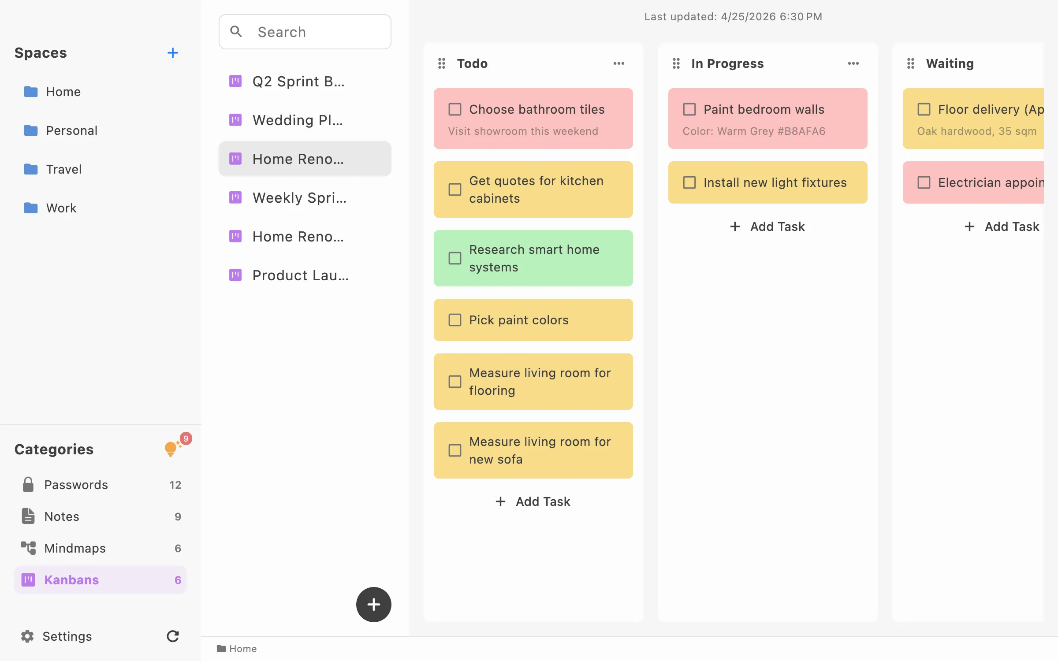
Task: Click the Waiting column title
Action: 950,63
